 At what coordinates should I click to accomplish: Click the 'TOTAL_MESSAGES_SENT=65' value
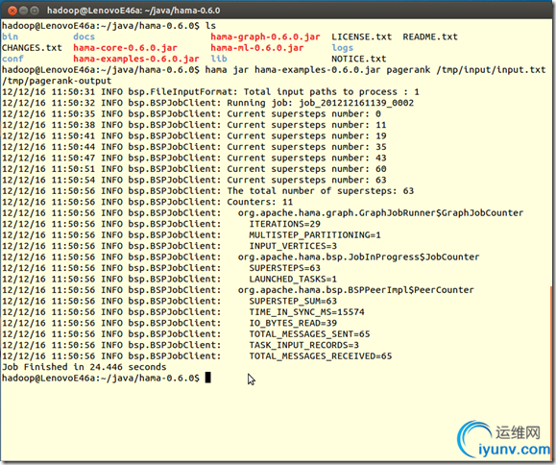[309, 333]
